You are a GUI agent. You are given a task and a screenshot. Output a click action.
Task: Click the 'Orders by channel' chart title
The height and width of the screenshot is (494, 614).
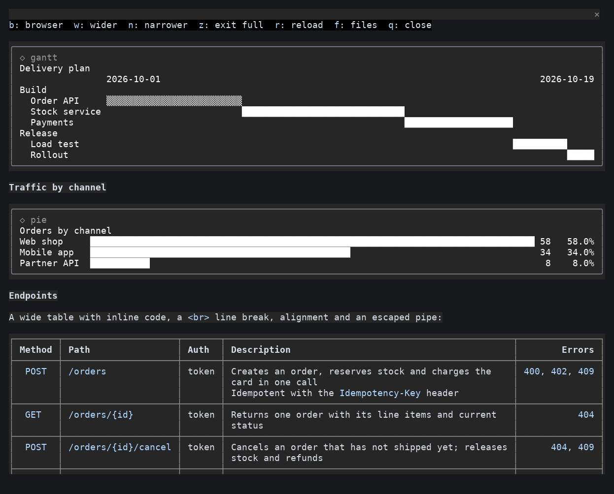coord(66,231)
